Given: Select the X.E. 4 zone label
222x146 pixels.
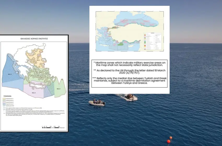Looking at the screenshot, I should 9,74.
